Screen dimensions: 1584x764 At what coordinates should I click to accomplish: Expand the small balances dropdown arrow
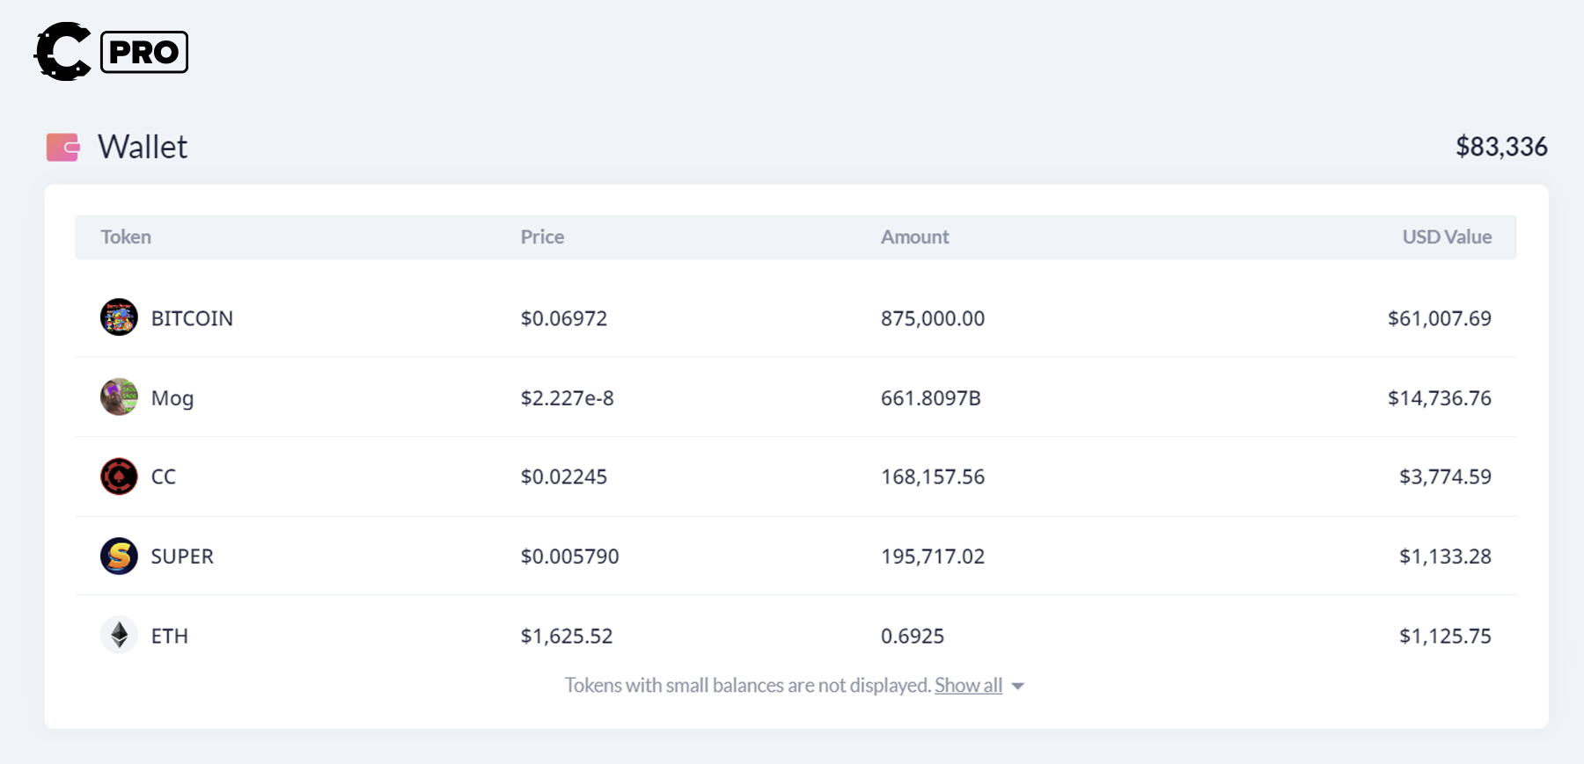pos(1018,687)
